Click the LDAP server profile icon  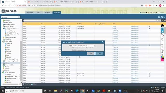click(x=5, y=55)
